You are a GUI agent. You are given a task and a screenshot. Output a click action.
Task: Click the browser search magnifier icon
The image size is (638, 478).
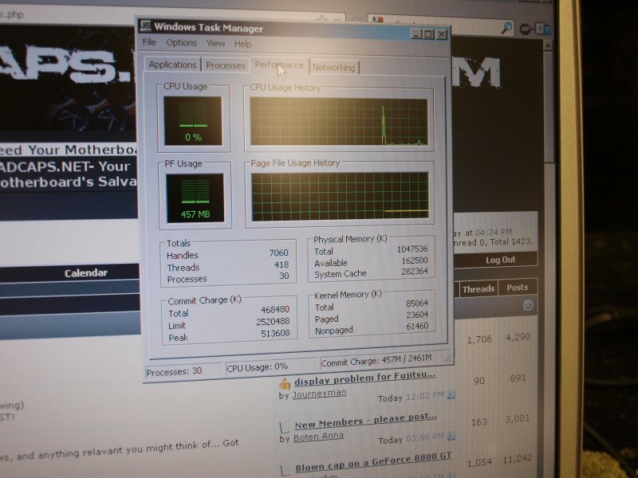click(506, 28)
